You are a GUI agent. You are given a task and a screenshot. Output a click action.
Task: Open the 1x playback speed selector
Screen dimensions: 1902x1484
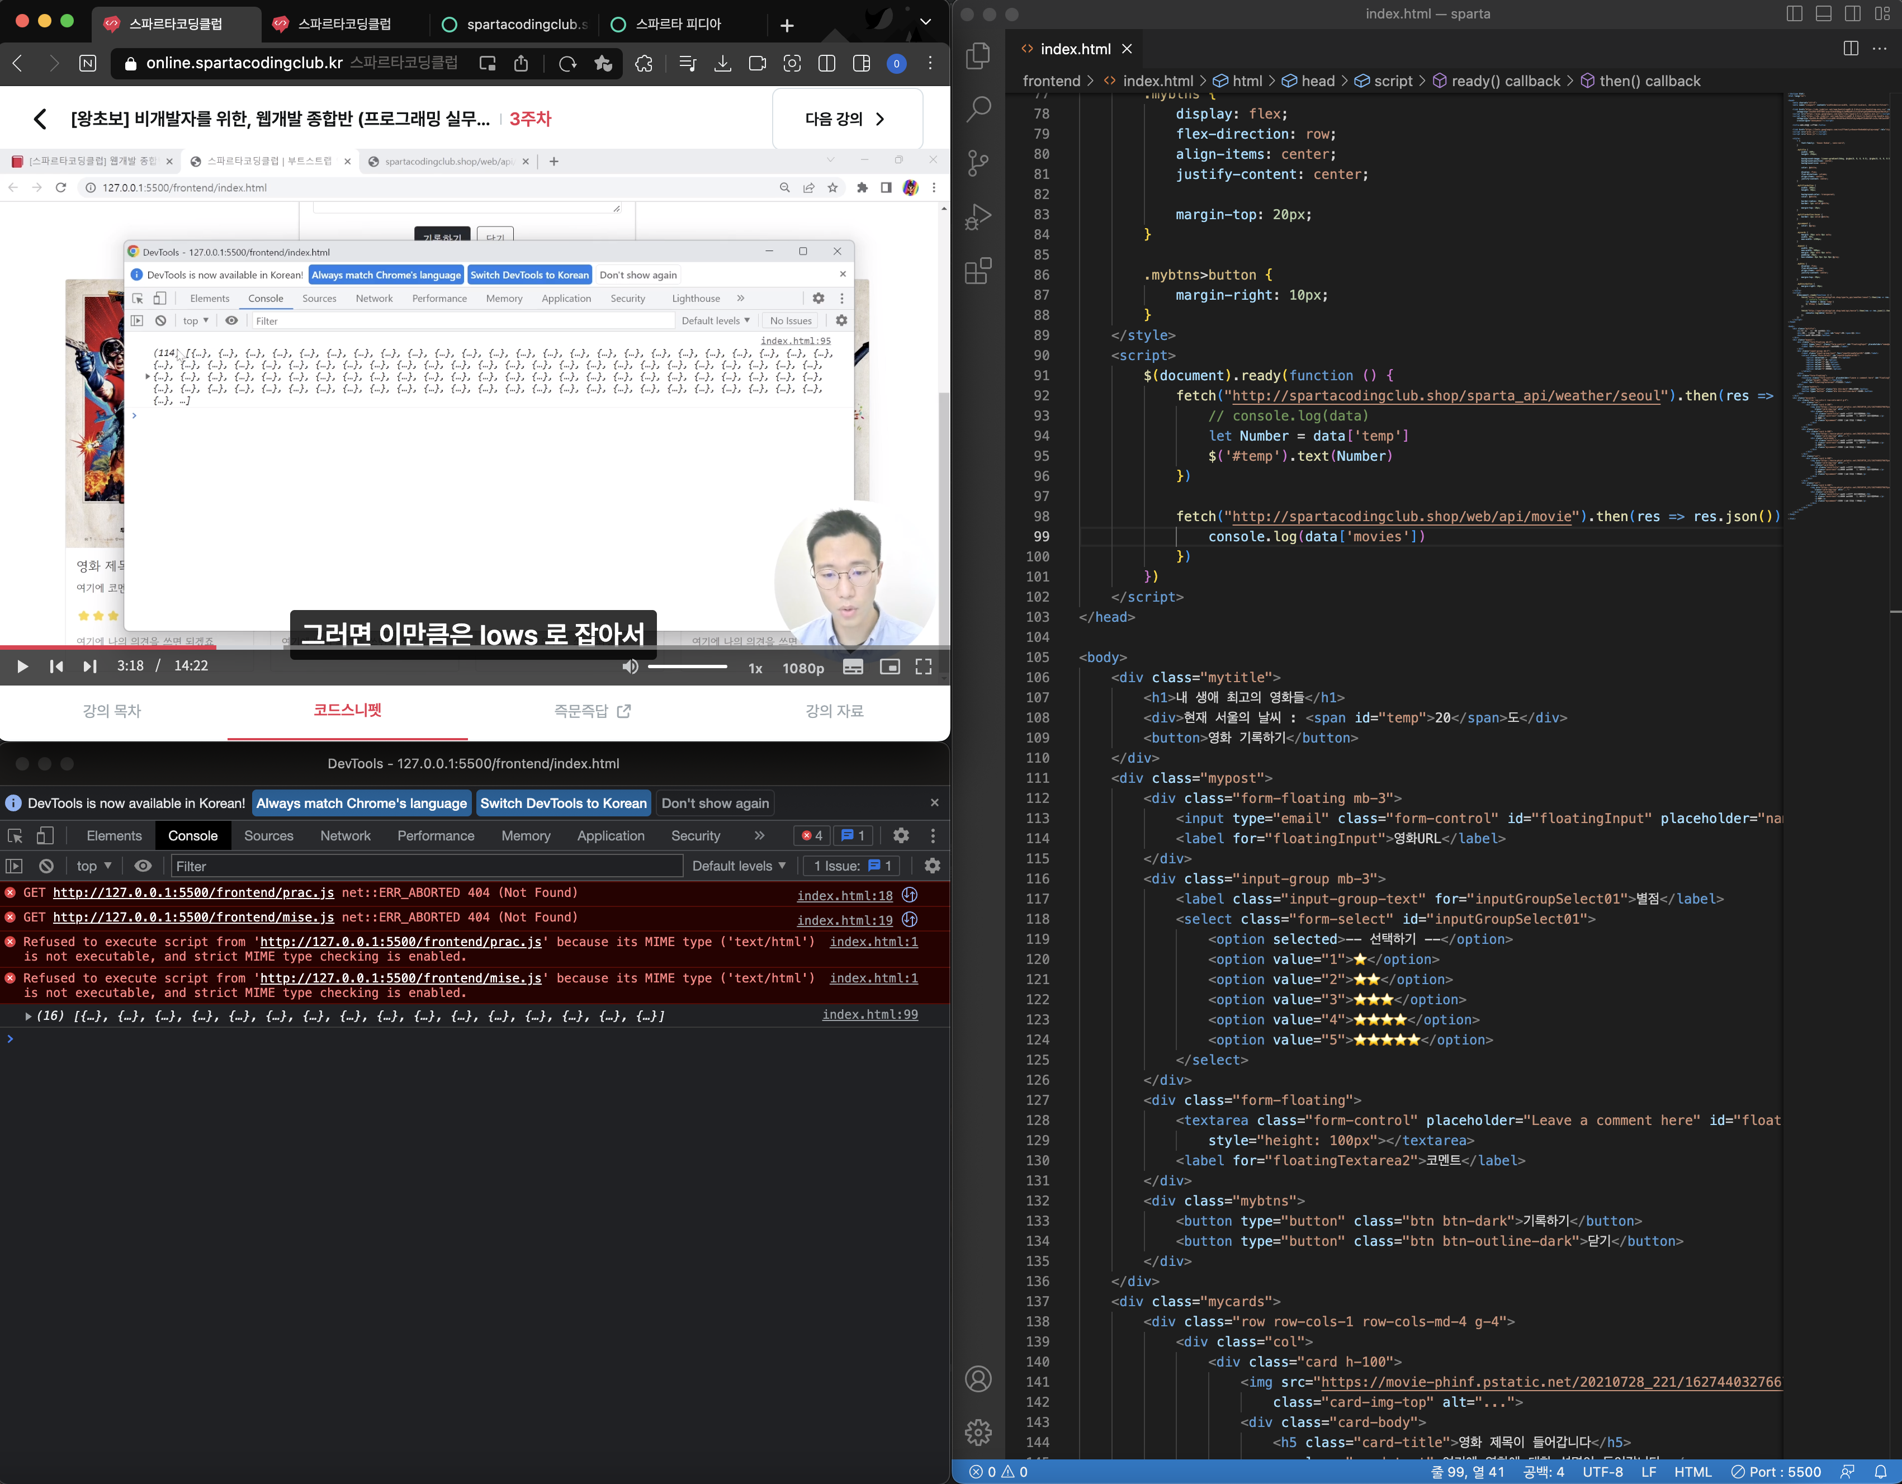(x=755, y=669)
